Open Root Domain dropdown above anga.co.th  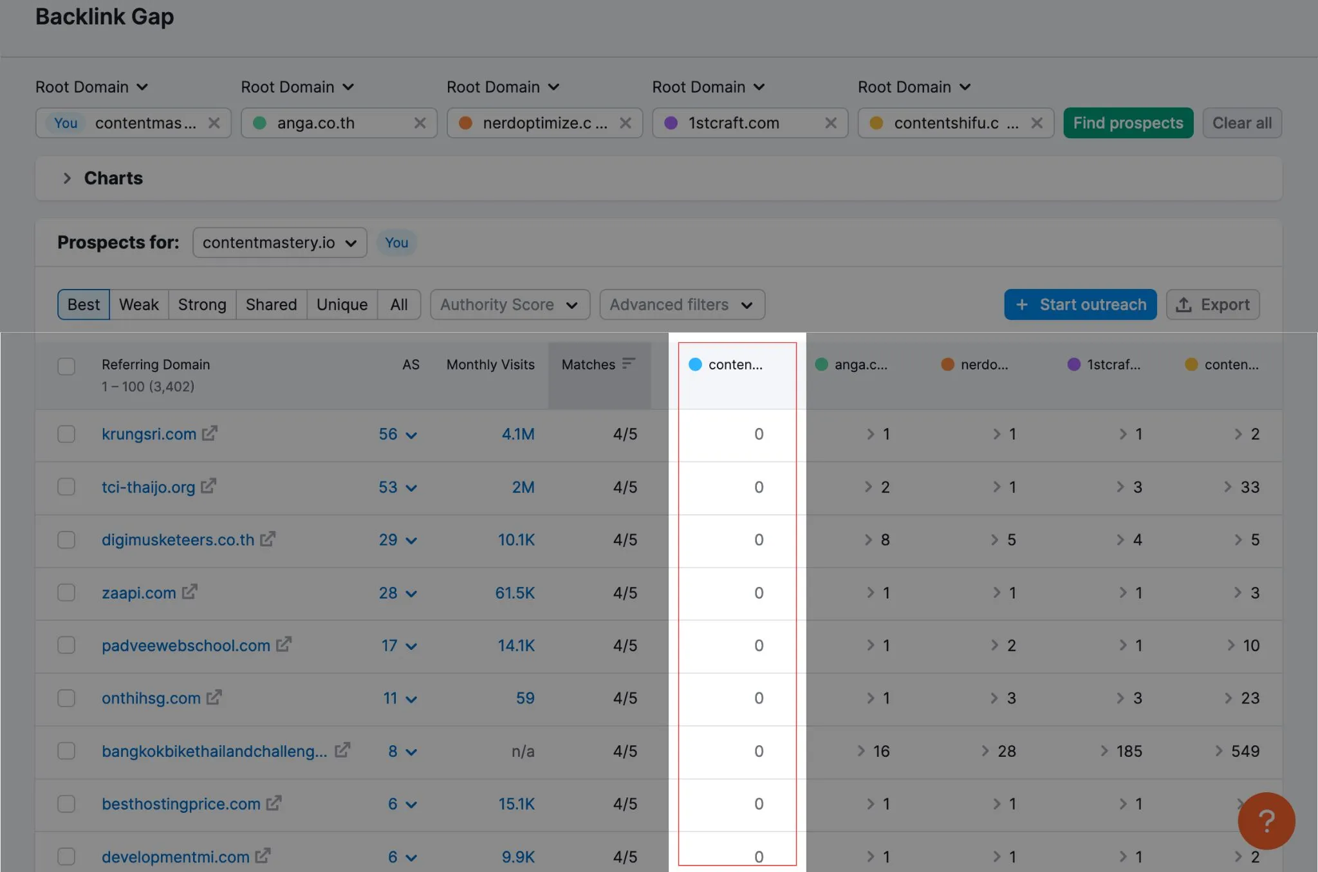coord(297,87)
